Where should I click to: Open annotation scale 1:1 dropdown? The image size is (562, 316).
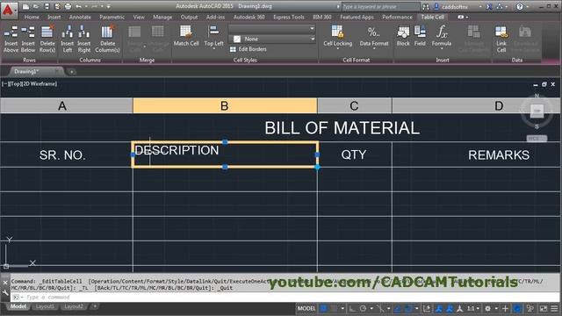473,308
